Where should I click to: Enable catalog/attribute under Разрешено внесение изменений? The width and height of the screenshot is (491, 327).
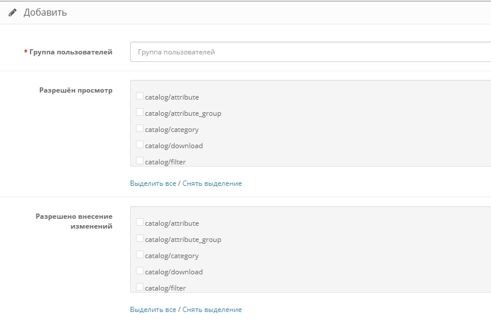click(x=139, y=222)
